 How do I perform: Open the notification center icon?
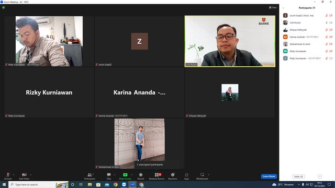click(329, 184)
